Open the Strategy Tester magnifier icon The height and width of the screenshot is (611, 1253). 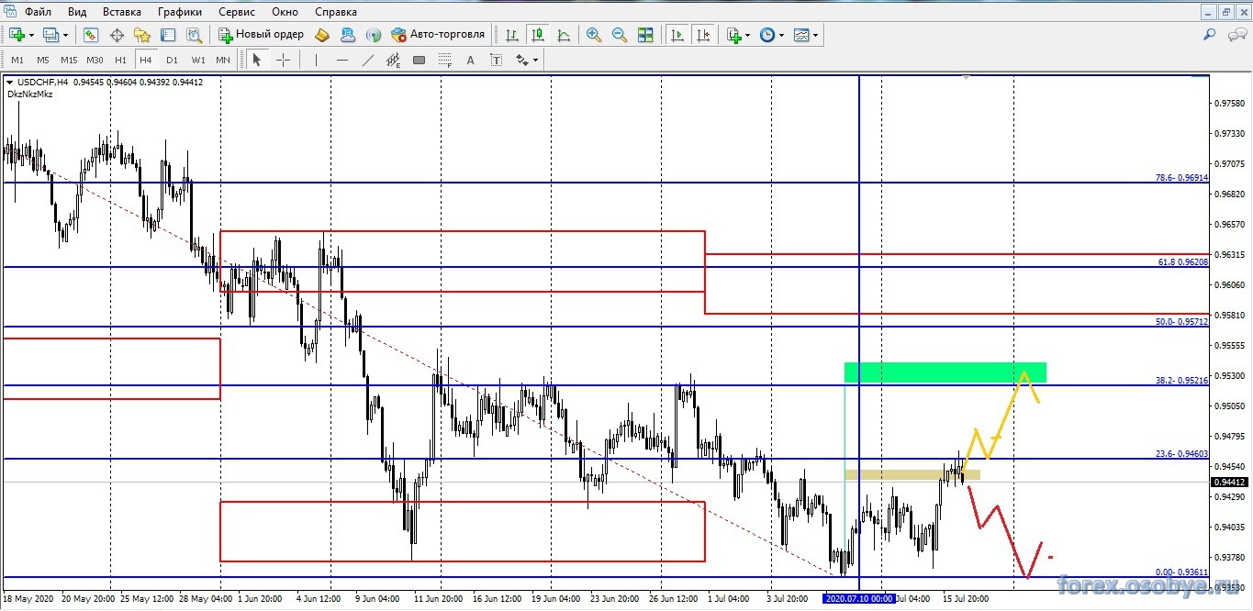click(x=194, y=35)
